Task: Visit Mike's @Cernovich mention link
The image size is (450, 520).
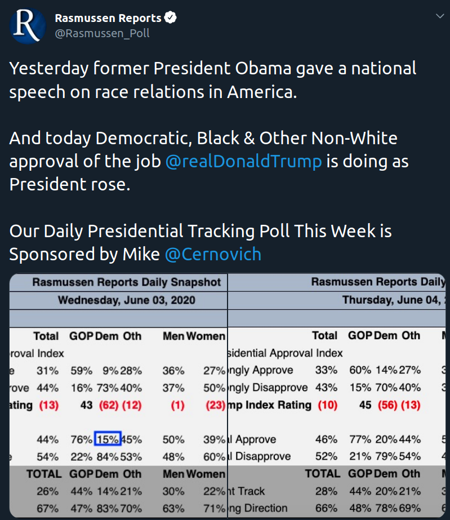Action: (x=213, y=254)
